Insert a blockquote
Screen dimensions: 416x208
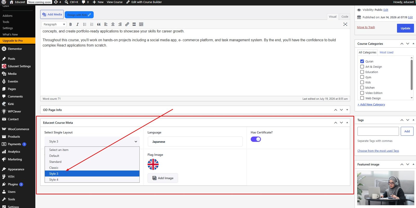(99, 24)
